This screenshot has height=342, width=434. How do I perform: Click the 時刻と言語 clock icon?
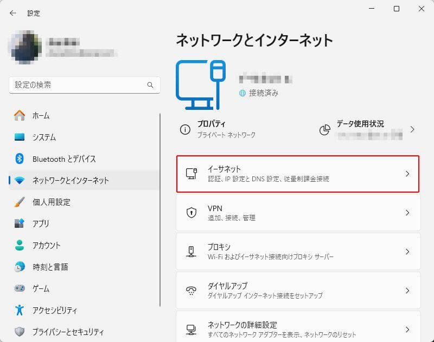coord(20,267)
